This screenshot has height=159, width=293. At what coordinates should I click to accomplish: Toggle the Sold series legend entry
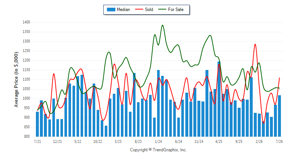(144, 10)
